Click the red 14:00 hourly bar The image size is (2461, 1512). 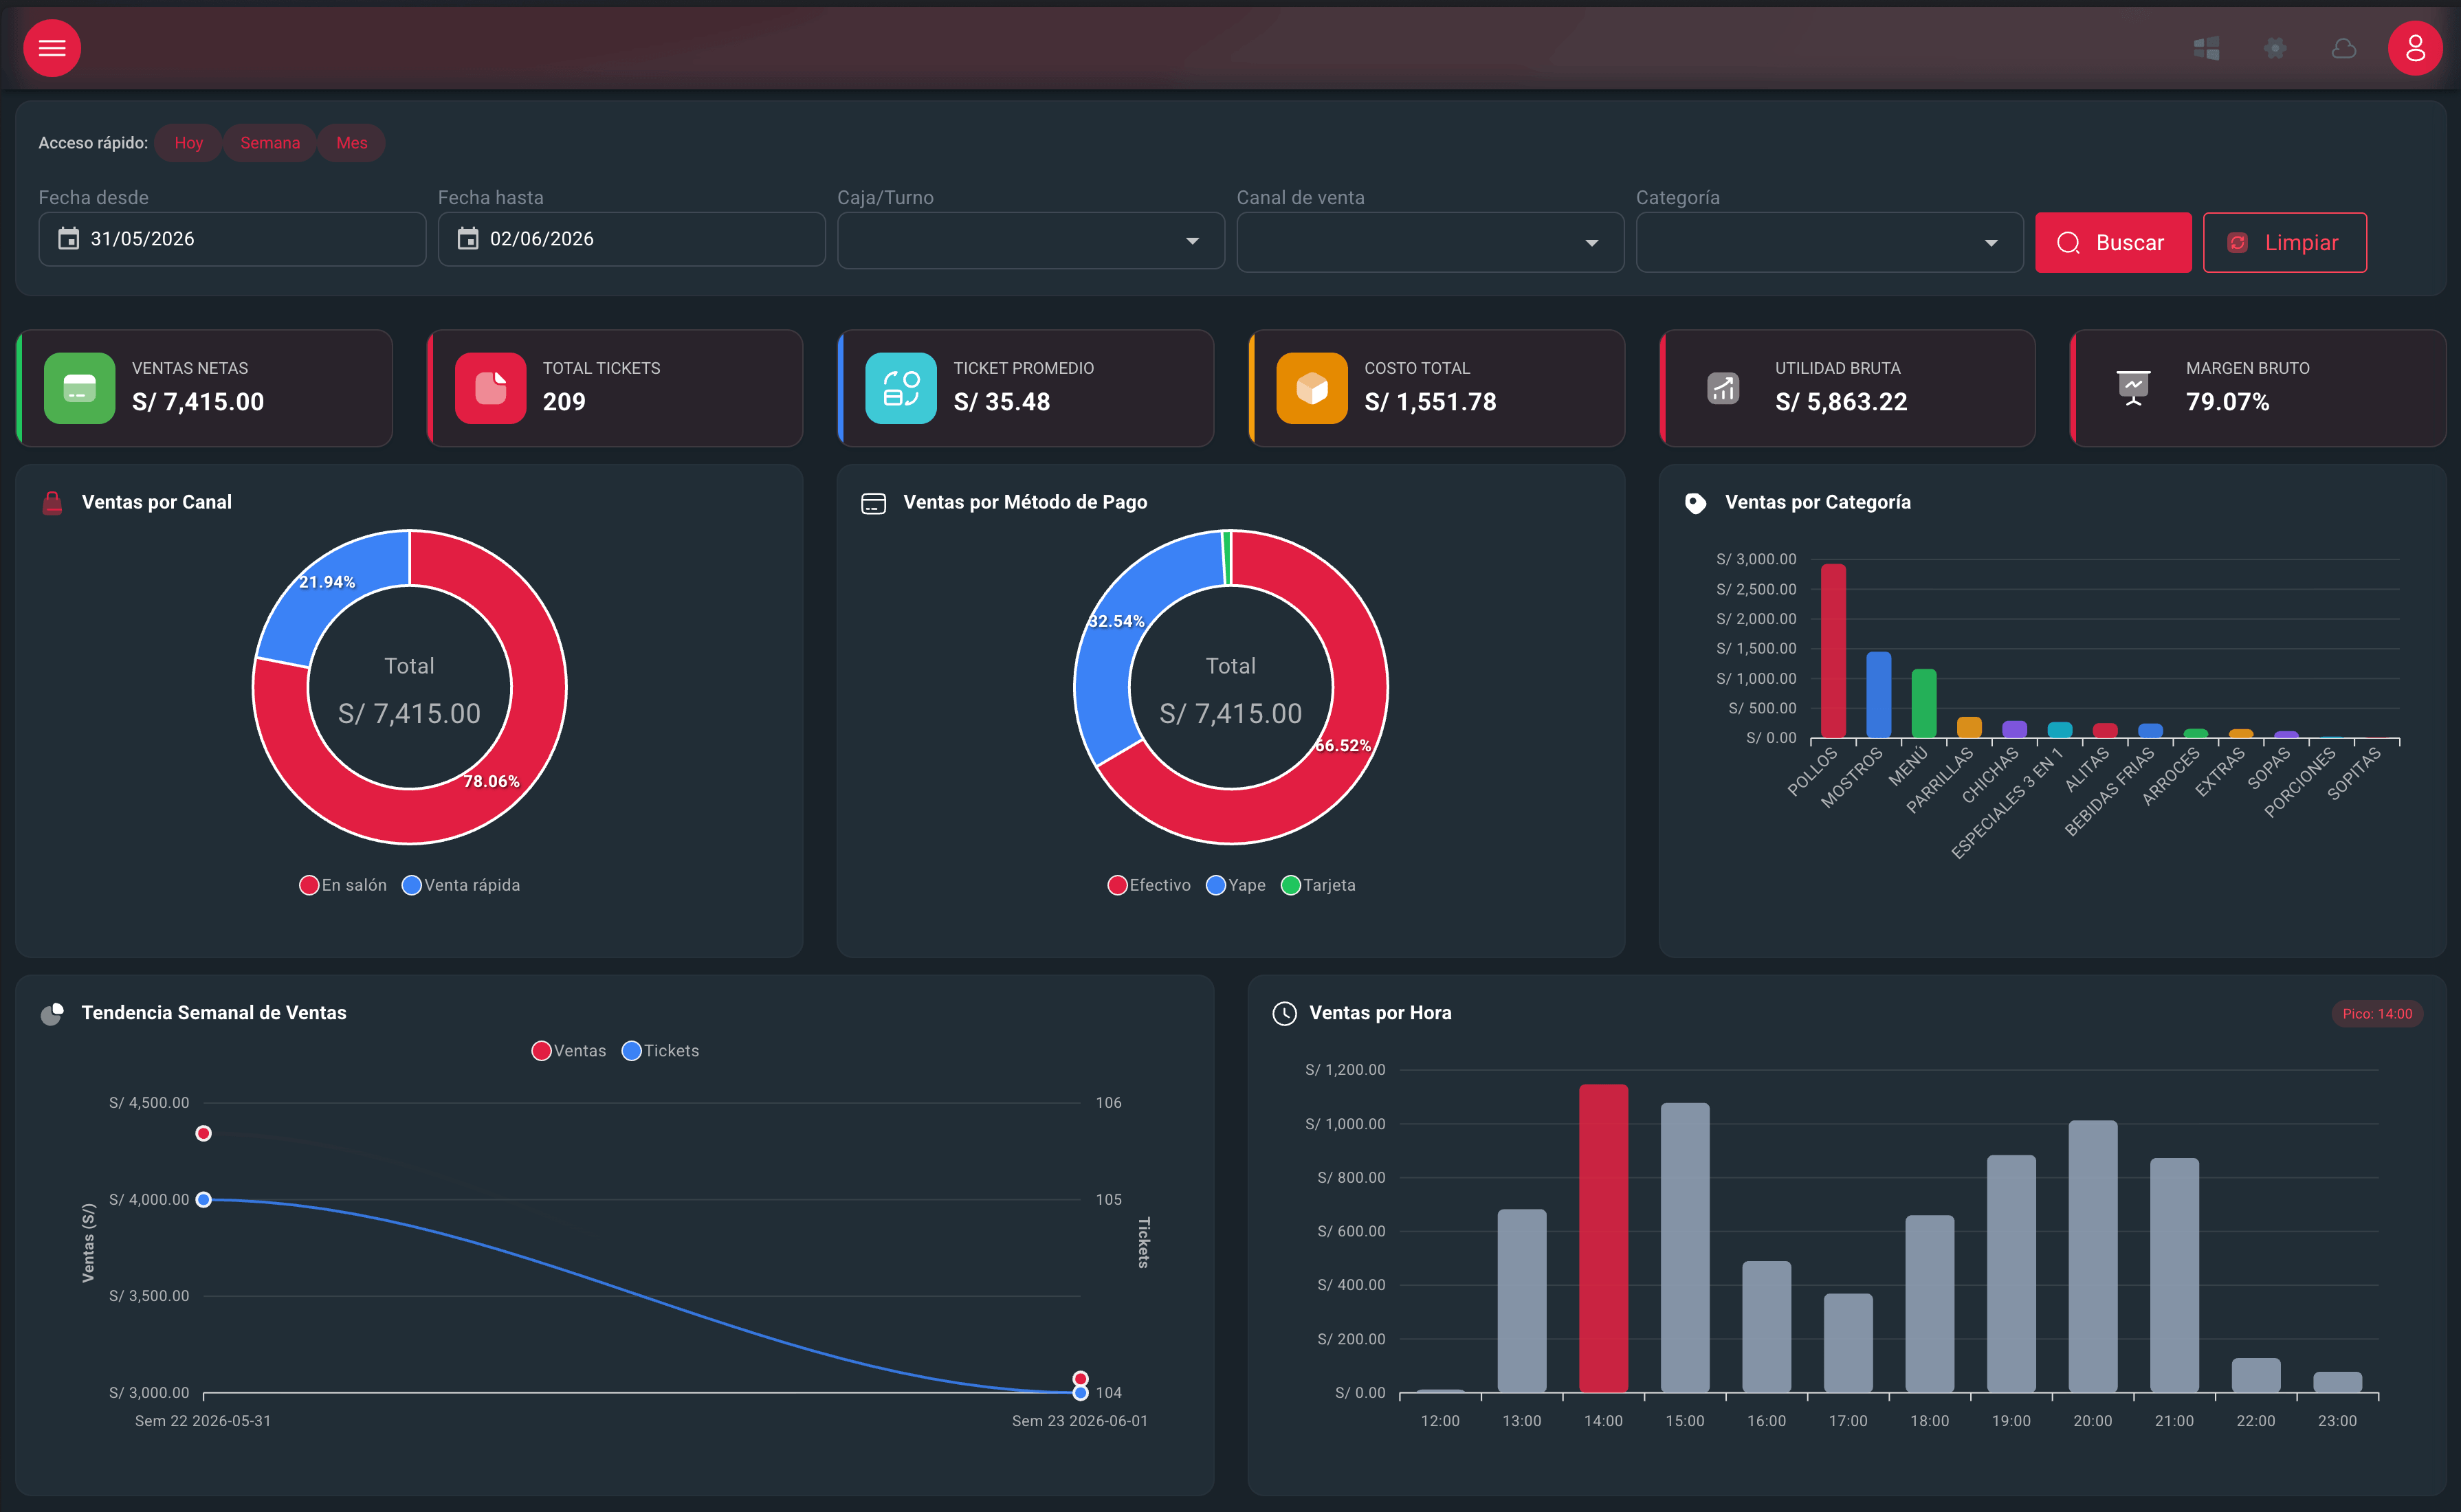point(1603,1238)
